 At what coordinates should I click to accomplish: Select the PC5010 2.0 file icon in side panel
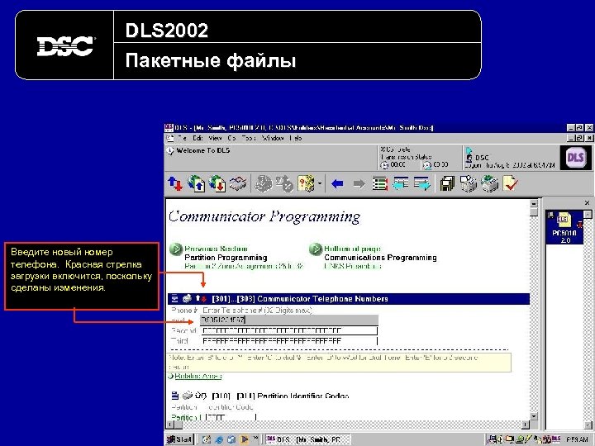click(x=564, y=228)
